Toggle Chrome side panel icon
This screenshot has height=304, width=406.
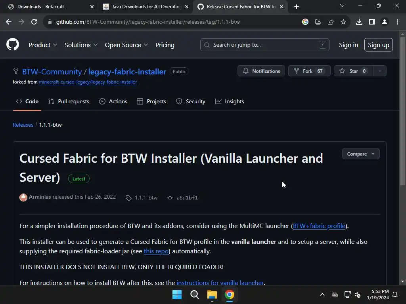[372, 22]
